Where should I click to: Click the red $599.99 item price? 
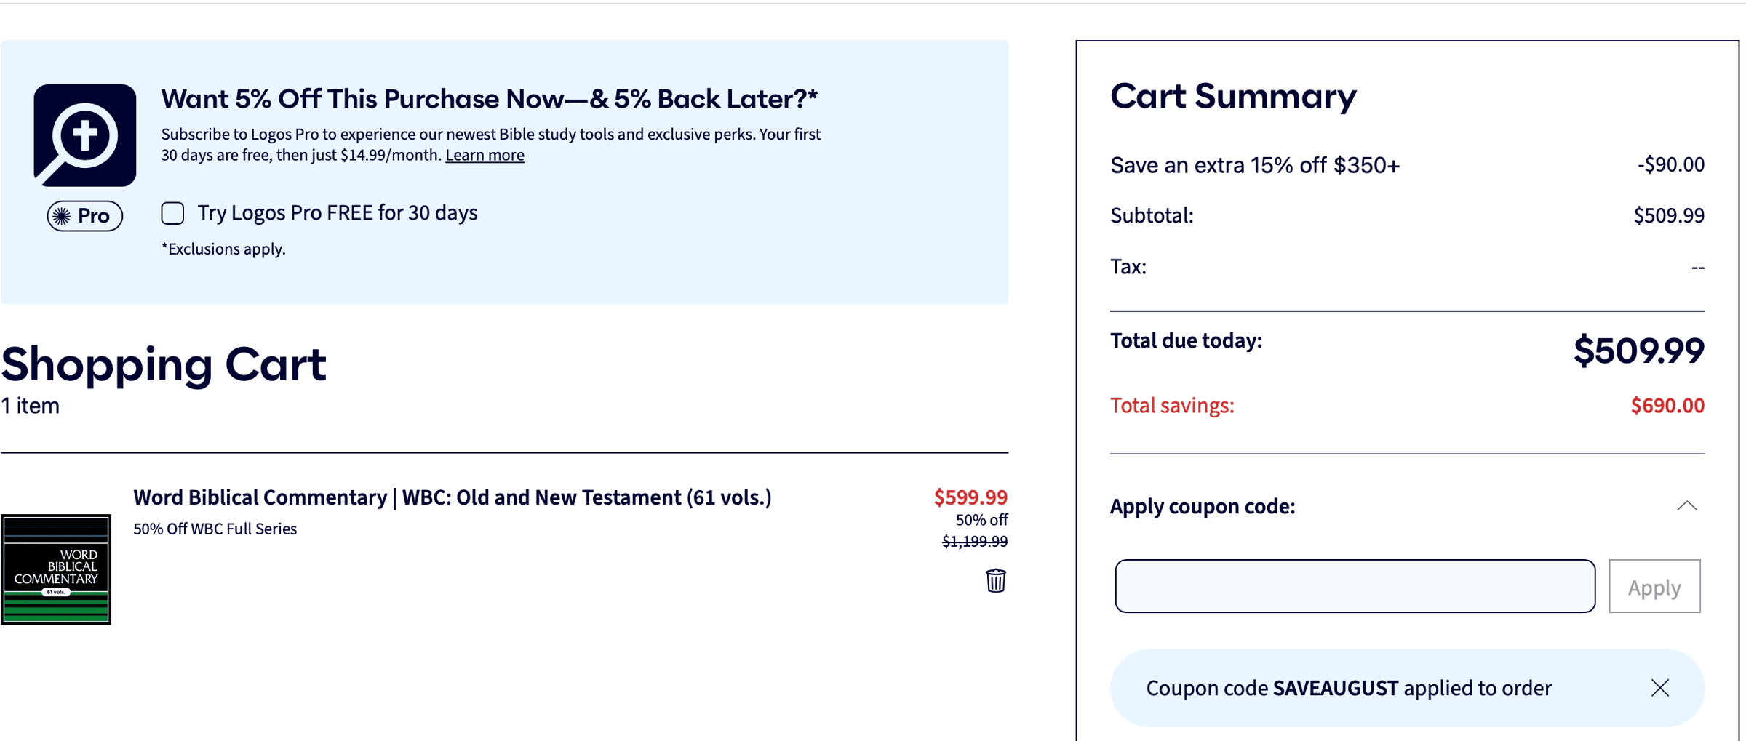(970, 497)
